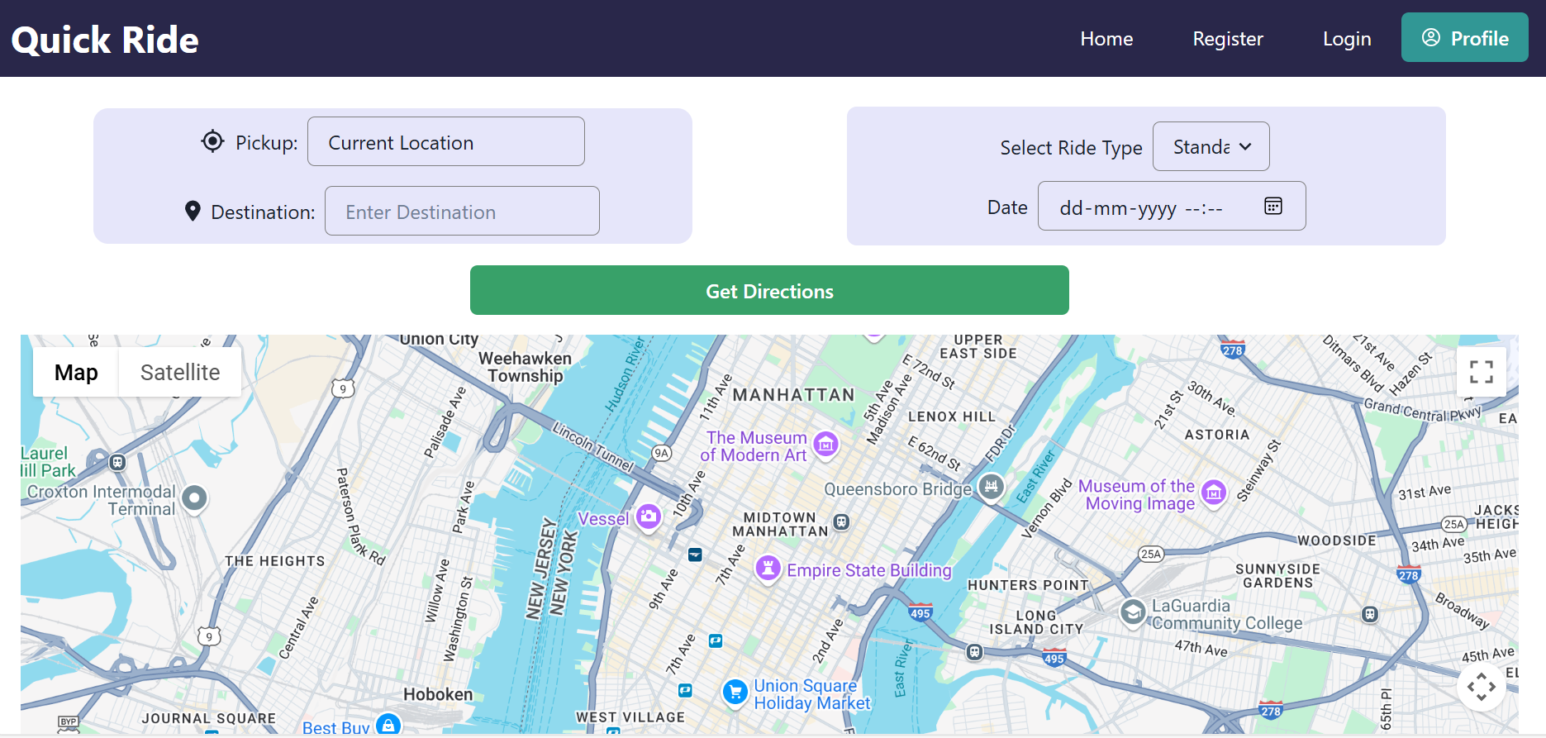Click the Enter Destination field
The image size is (1546, 738).
point(462,211)
